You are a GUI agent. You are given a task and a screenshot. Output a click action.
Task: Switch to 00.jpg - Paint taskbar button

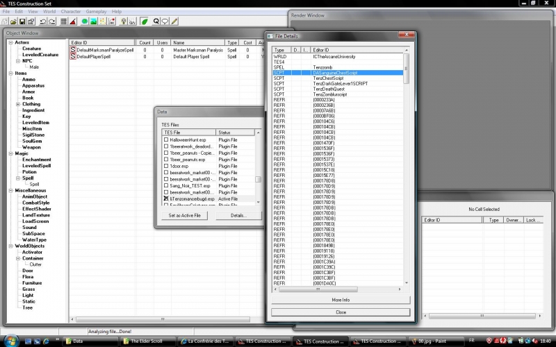point(436,341)
